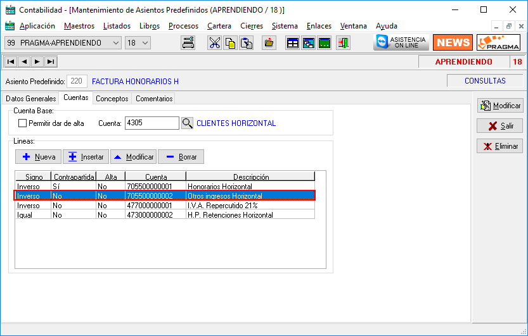Toggle Permitir dar de alta checkbox
Screen dimensions: 528x336
[23, 123]
